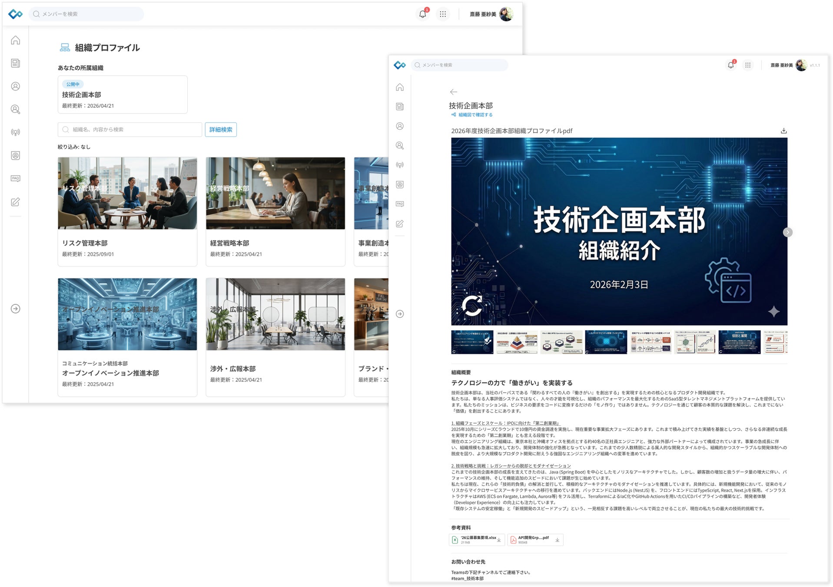The image size is (833, 587).
Task: Open the edit pencil icon in back window sidebar
Action: [x=16, y=202]
